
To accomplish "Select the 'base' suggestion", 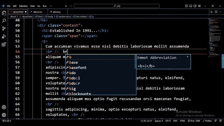I will 100,62.
